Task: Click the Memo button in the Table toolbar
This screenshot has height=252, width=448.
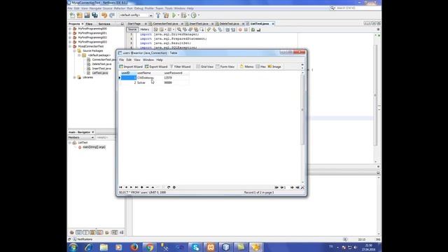Action: (x=246, y=66)
